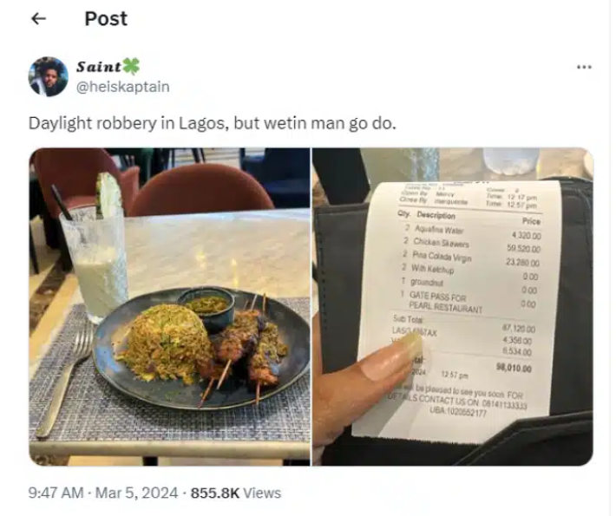Click the 98,010.00 total on the receipt
Viewport: 616px width, 516px height.
[514, 369]
